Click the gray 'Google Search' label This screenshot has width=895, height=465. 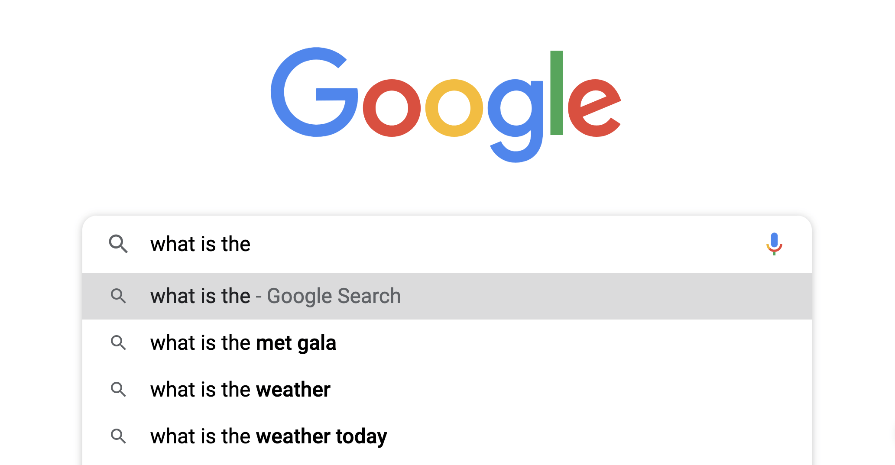coord(334,296)
